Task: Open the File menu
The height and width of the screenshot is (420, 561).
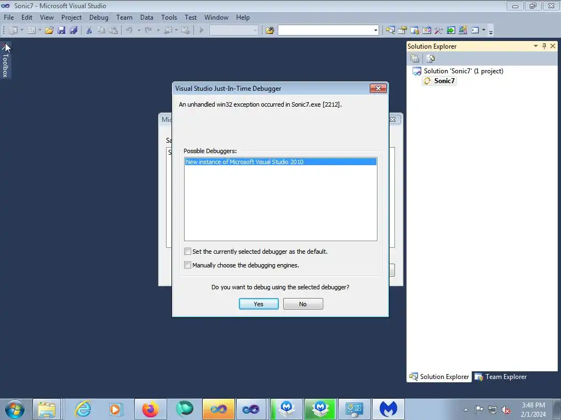Action: pyautogui.click(x=9, y=17)
